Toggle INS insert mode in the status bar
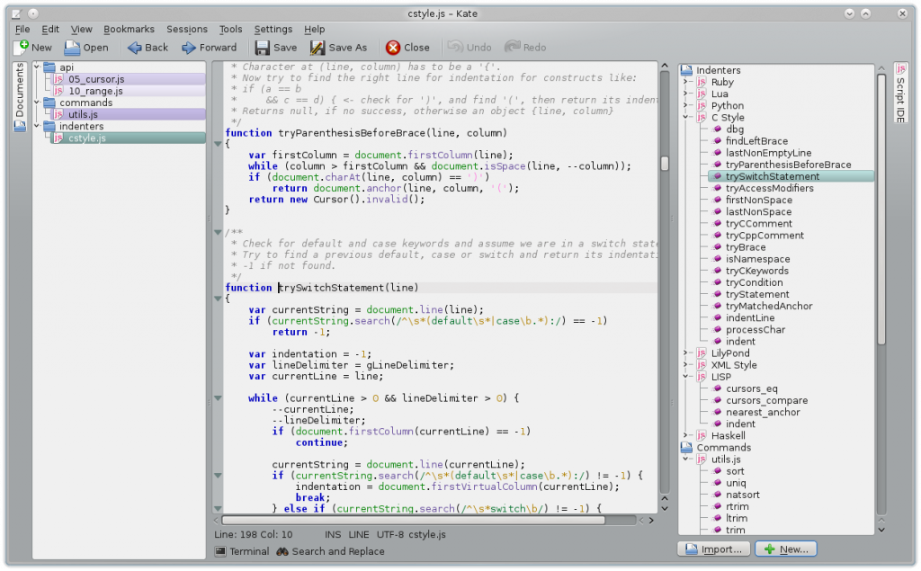 [x=333, y=535]
